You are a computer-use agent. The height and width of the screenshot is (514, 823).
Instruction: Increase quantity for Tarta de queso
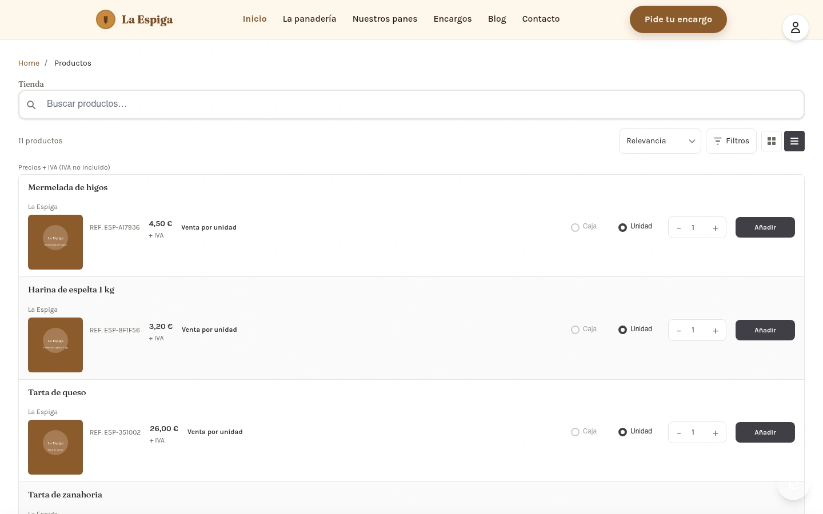tap(715, 433)
